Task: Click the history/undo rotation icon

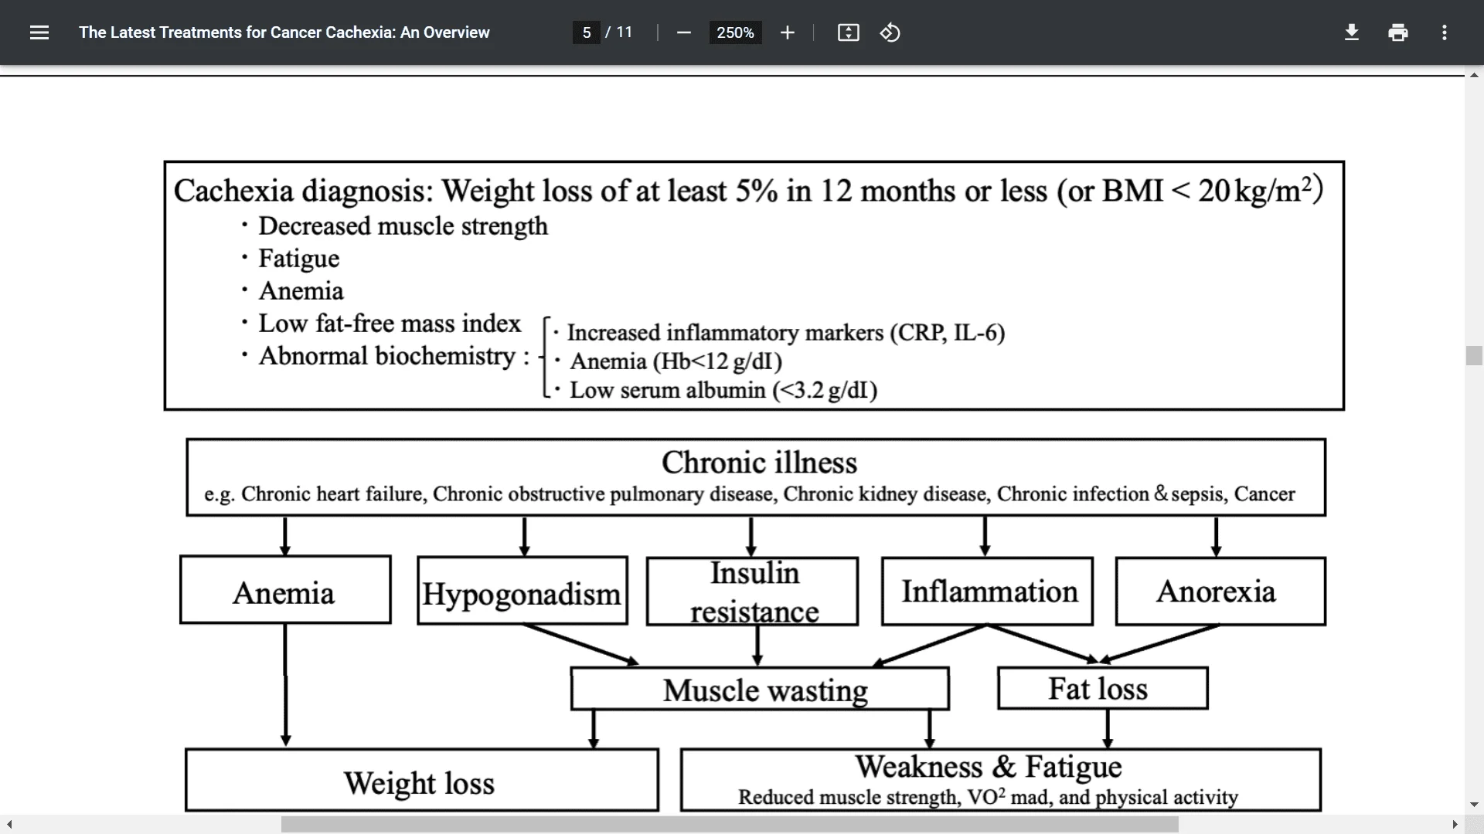Action: (x=889, y=32)
